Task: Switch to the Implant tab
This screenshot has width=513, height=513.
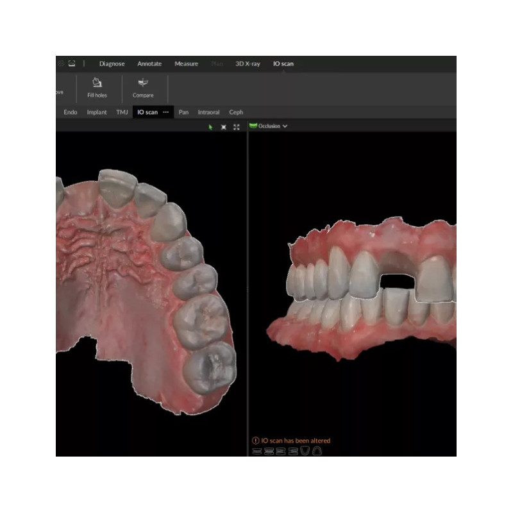Action: point(97,112)
